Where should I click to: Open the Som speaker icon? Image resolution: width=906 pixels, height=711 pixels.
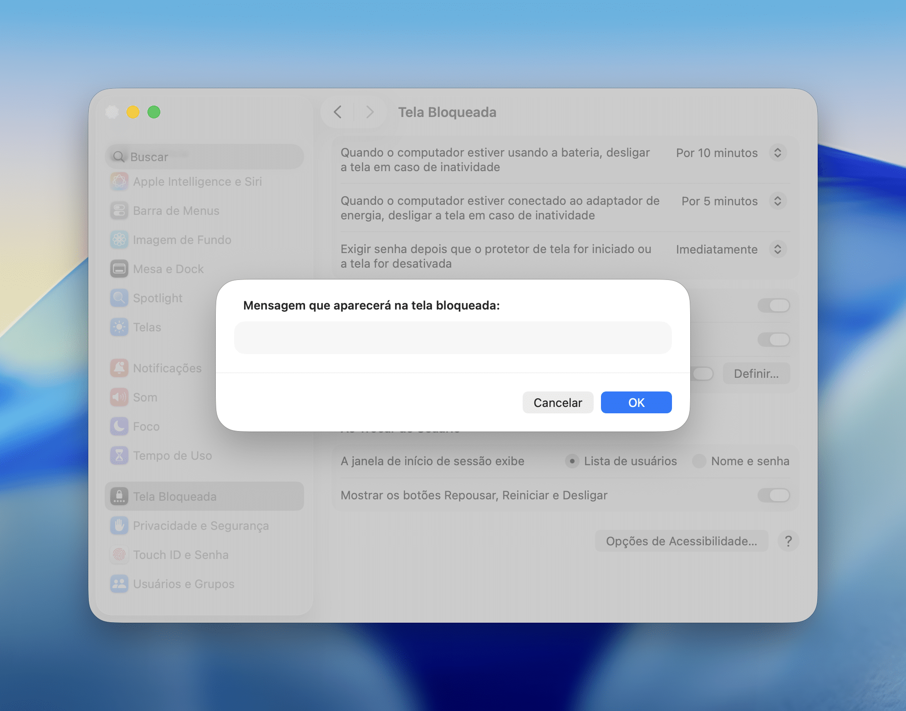tap(119, 397)
